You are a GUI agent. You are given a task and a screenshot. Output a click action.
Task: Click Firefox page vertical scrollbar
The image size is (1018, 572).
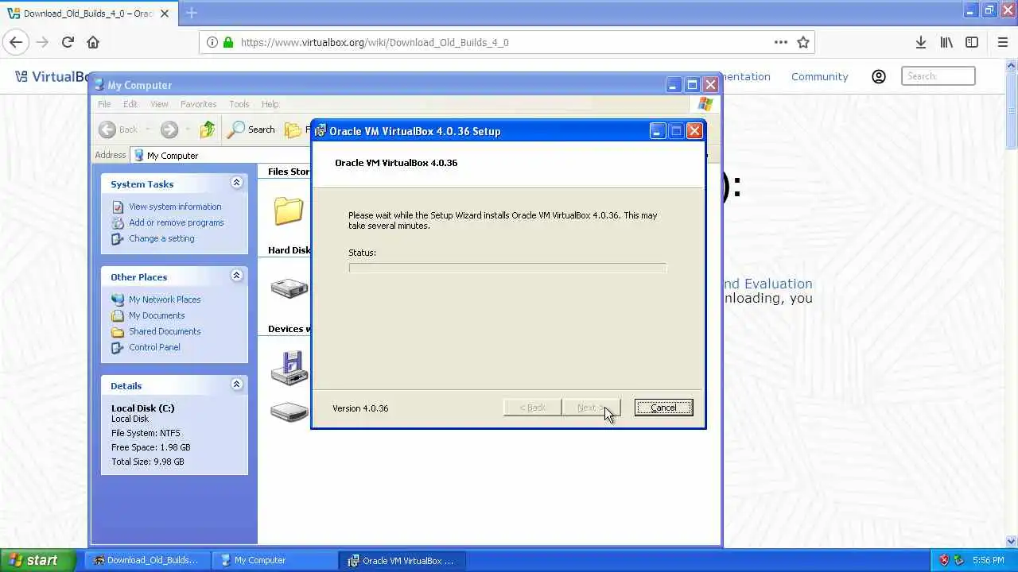tap(1012, 302)
